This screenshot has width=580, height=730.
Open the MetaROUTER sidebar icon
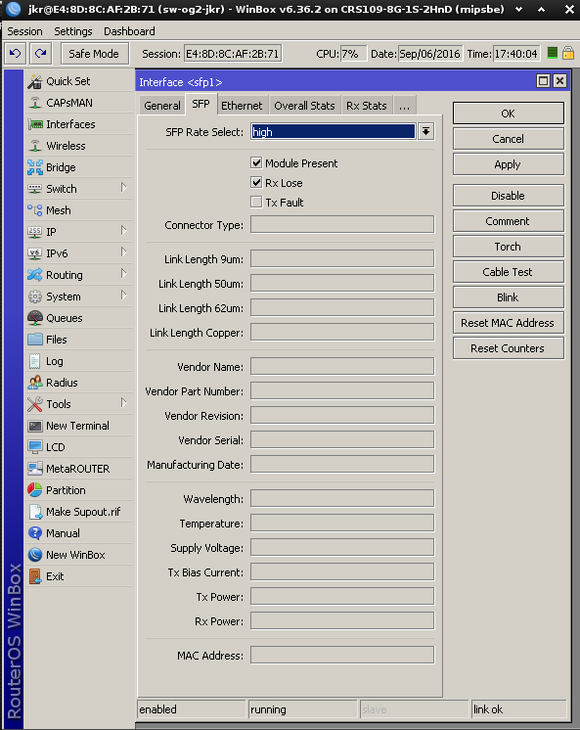35,469
